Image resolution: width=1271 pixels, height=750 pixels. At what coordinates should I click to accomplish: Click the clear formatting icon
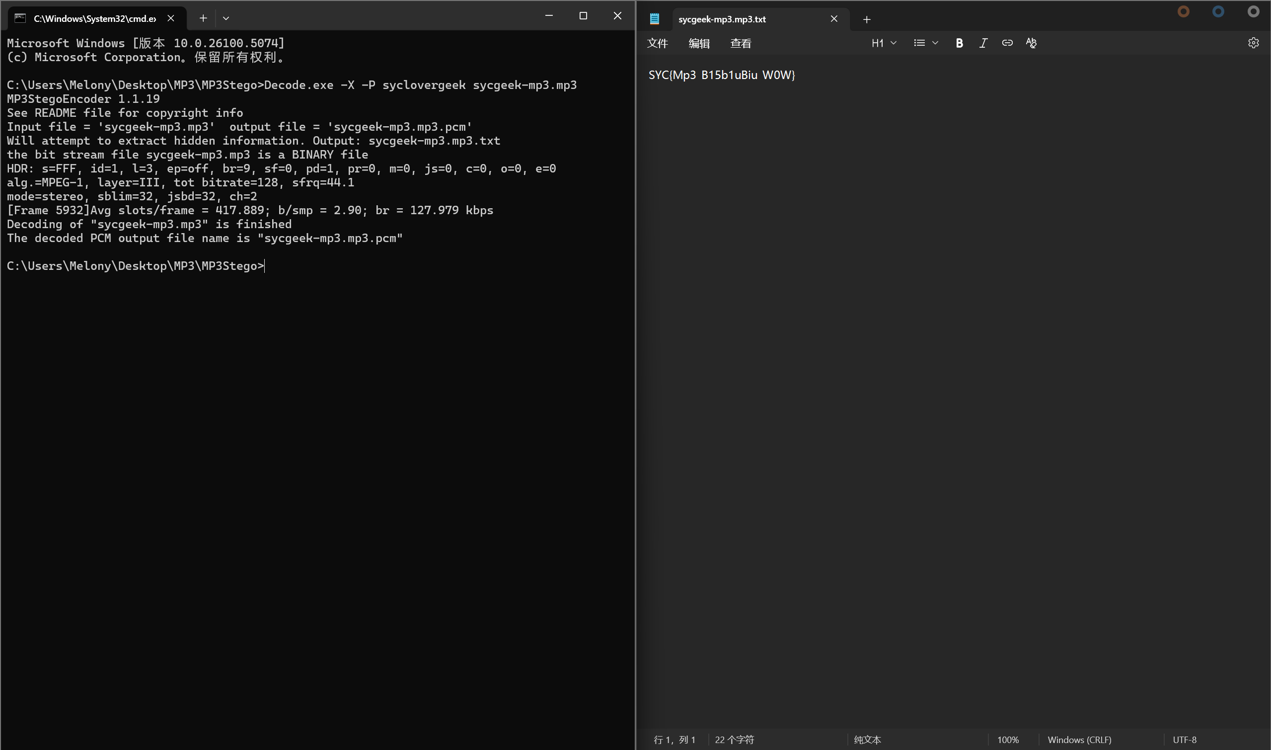coord(1031,43)
